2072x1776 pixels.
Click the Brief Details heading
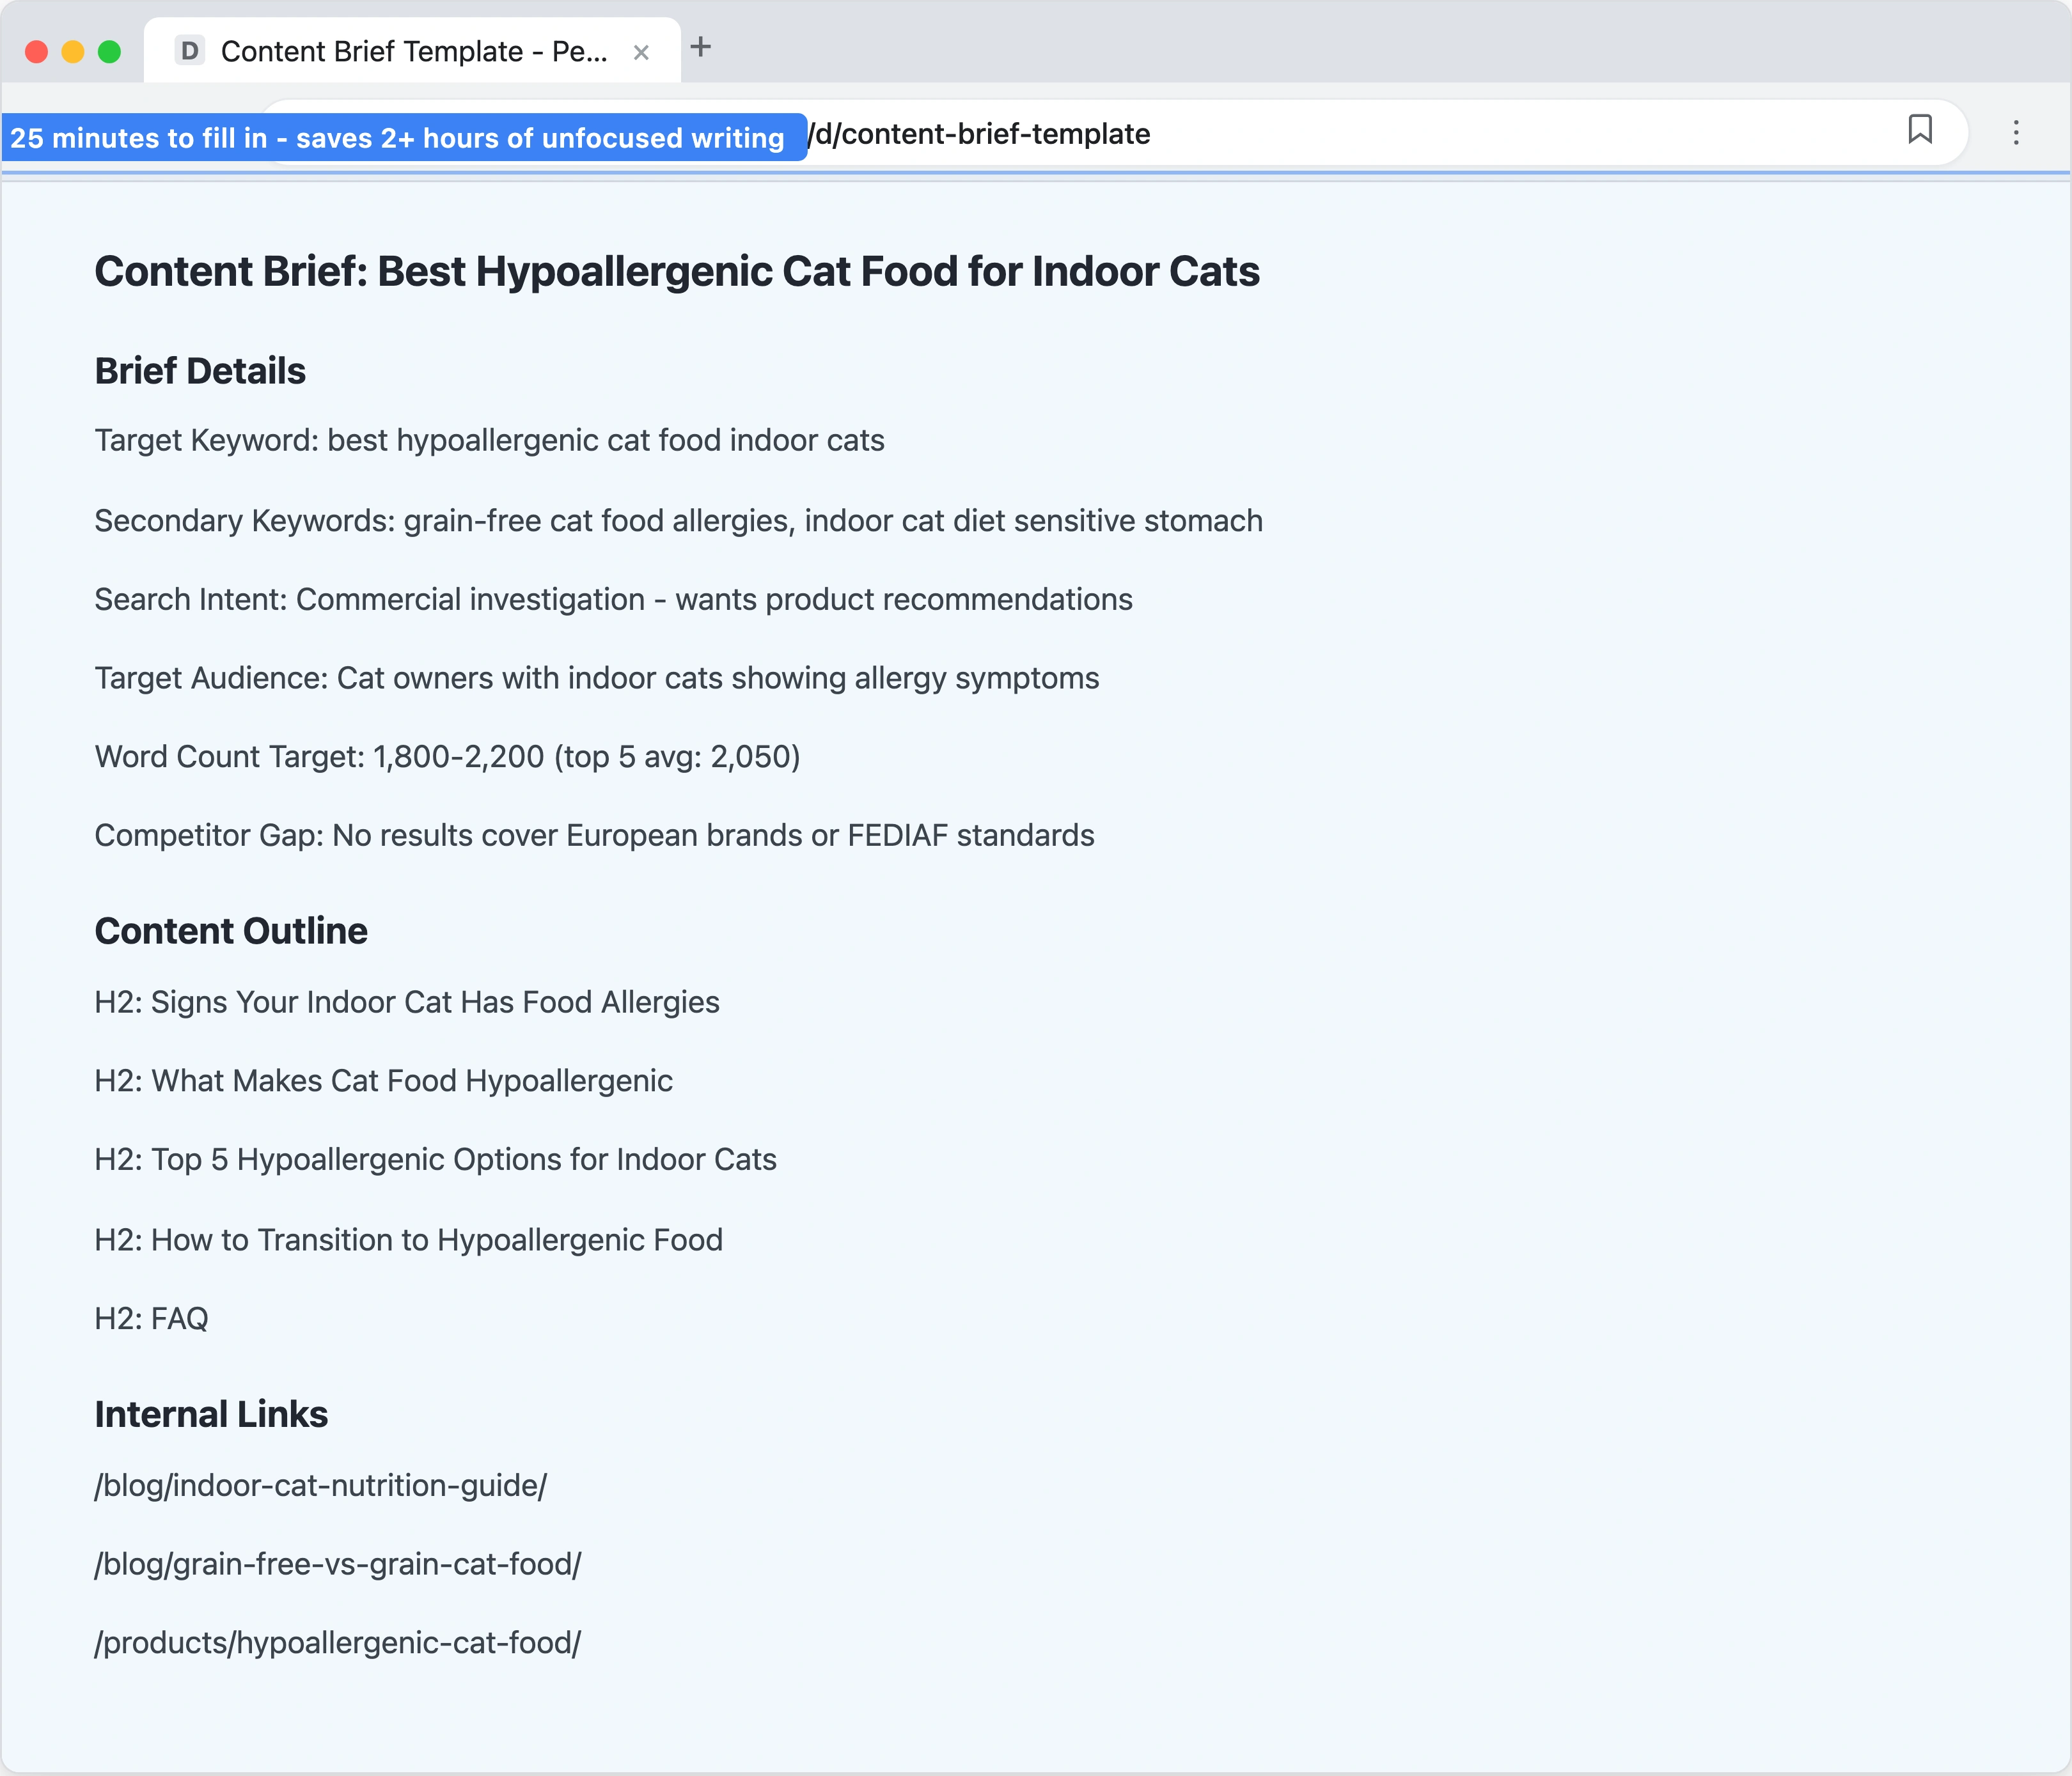(x=200, y=371)
